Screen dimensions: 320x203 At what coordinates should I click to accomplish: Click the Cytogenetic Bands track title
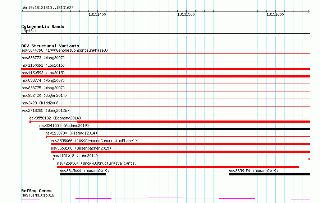click(x=43, y=27)
